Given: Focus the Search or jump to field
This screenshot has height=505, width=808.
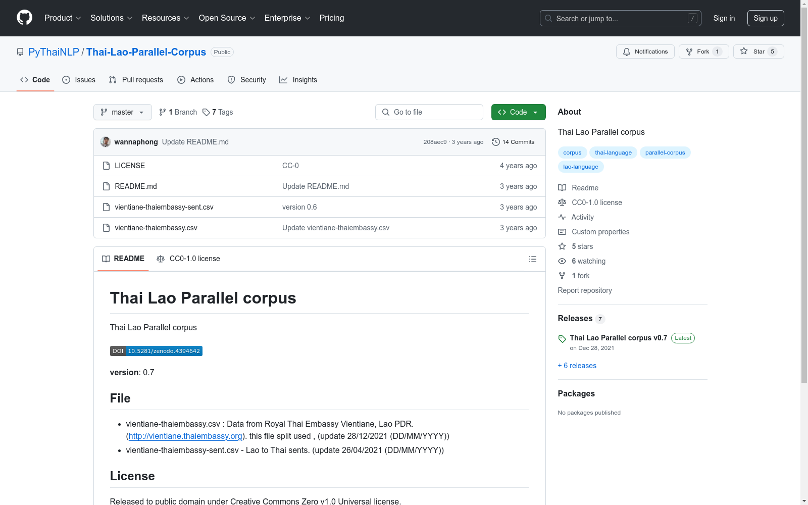Looking at the screenshot, I should 621,18.
